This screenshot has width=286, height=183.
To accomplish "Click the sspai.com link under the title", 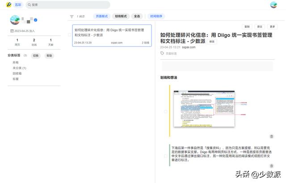I will point(189,47).
